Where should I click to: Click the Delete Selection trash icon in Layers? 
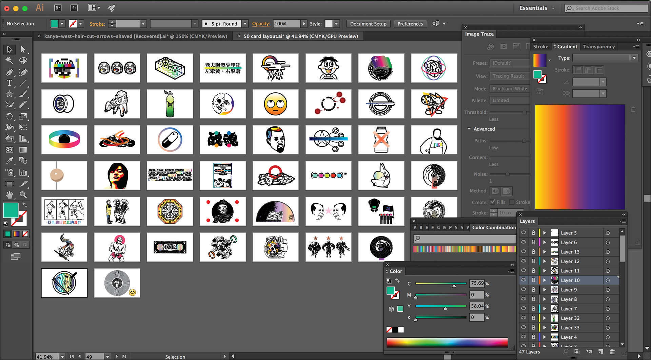click(612, 352)
